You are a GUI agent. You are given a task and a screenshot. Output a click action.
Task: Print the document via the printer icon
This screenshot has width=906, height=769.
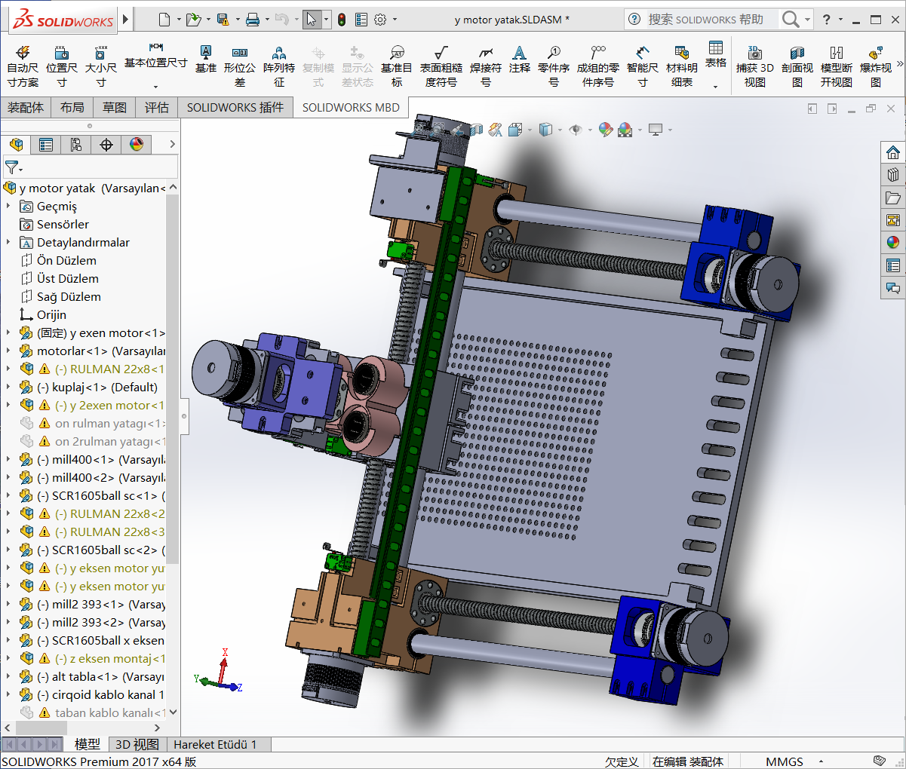tap(253, 20)
